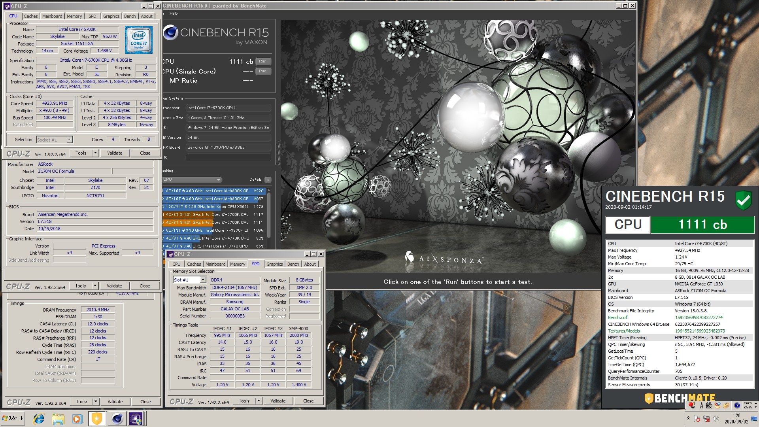Open Tools dropdown arrow in Memory timings window
Screen dimensions: 759x427
click(x=96, y=402)
